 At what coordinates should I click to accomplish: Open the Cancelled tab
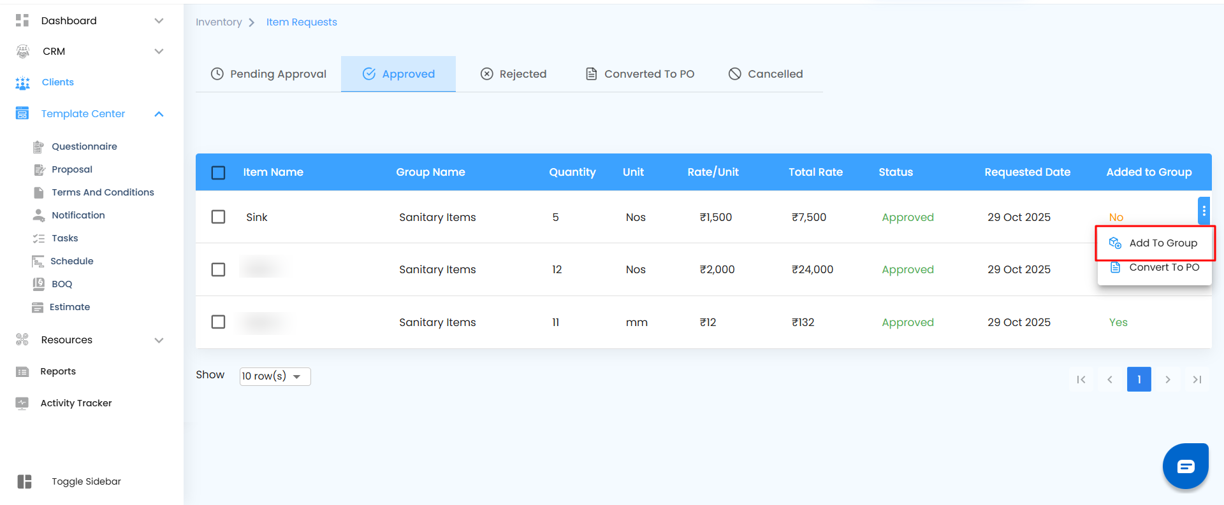tap(766, 74)
